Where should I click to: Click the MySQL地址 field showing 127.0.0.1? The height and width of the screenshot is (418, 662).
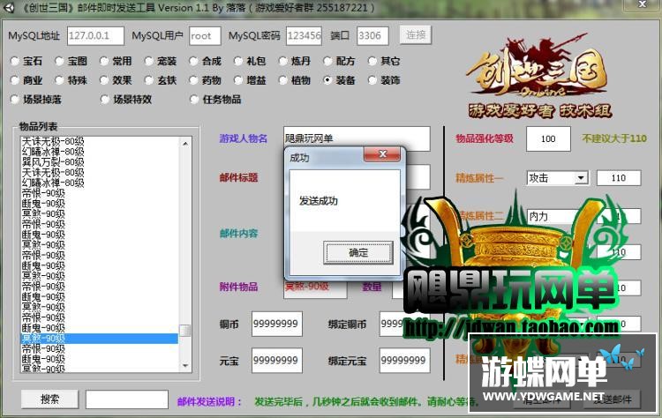tap(95, 36)
